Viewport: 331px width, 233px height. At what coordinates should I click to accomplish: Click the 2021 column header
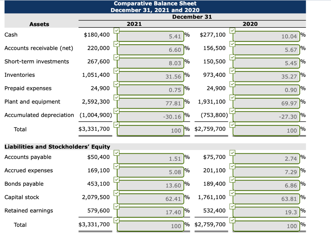point(134,24)
